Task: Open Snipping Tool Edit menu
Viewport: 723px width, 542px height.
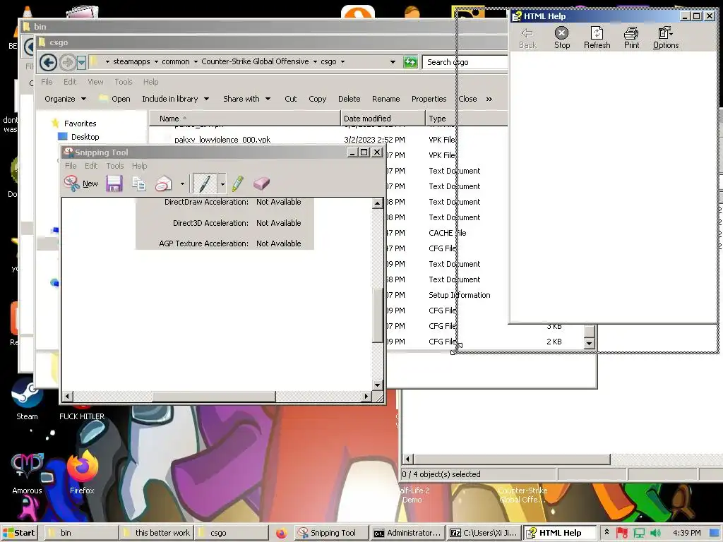Action: click(91, 166)
